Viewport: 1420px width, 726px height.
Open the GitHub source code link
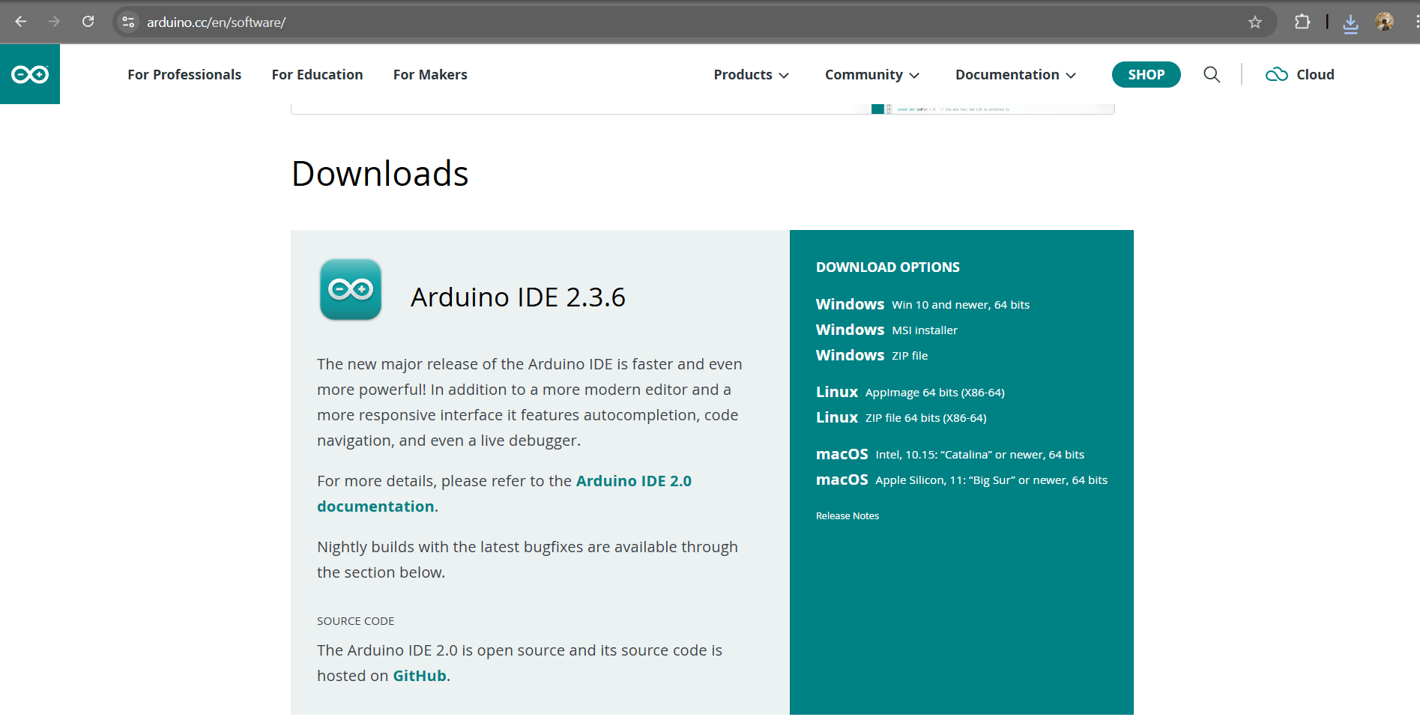420,676
